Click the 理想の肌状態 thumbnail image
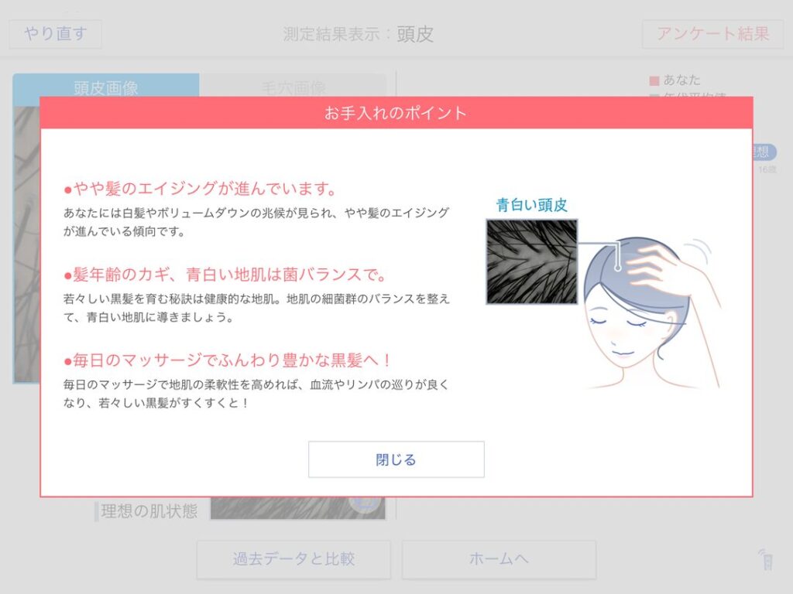The height and width of the screenshot is (594, 793). [x=298, y=508]
